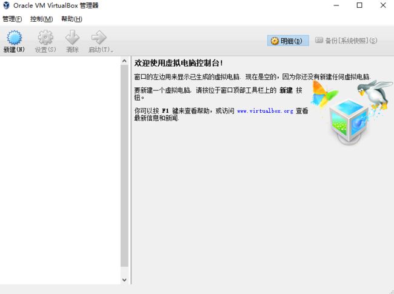Close the VirtualBox manager window

(383, 5)
